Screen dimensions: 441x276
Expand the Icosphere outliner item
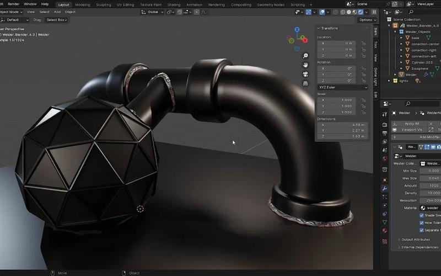401,68
